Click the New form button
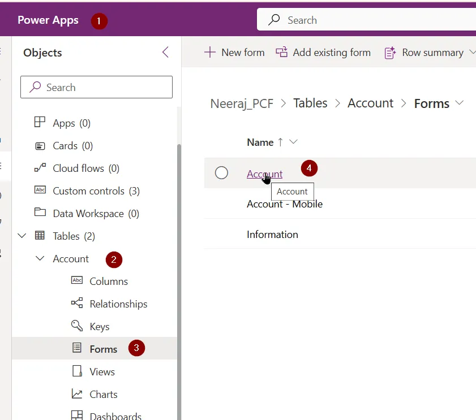Image resolution: width=476 pixels, height=420 pixels. click(234, 52)
